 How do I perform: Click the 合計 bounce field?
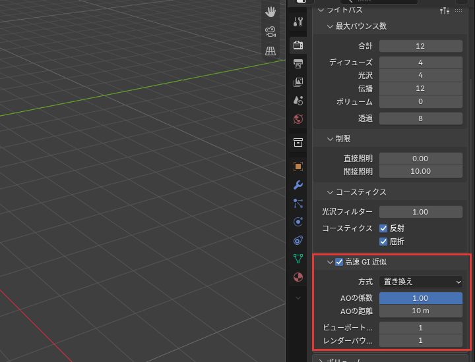(x=421, y=46)
